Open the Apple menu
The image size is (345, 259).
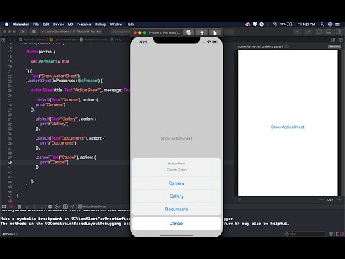[6, 24]
